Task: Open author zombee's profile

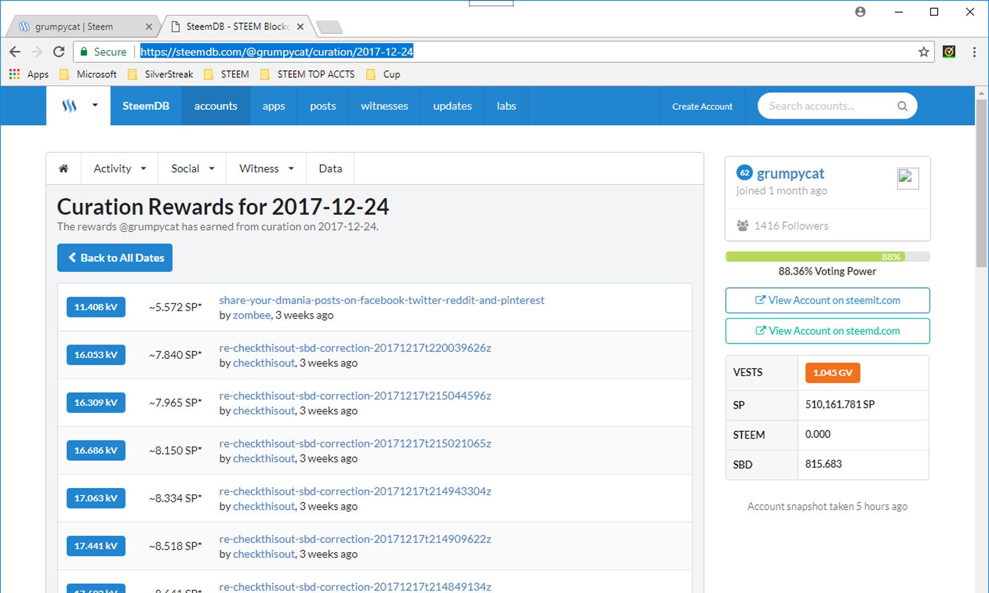Action: click(x=252, y=315)
